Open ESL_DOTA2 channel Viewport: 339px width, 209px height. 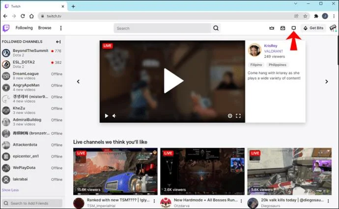tap(32, 64)
